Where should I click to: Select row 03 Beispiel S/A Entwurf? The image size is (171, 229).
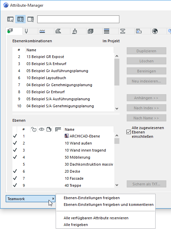[63, 64]
